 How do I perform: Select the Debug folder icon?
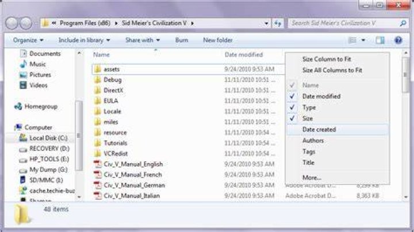97,80
